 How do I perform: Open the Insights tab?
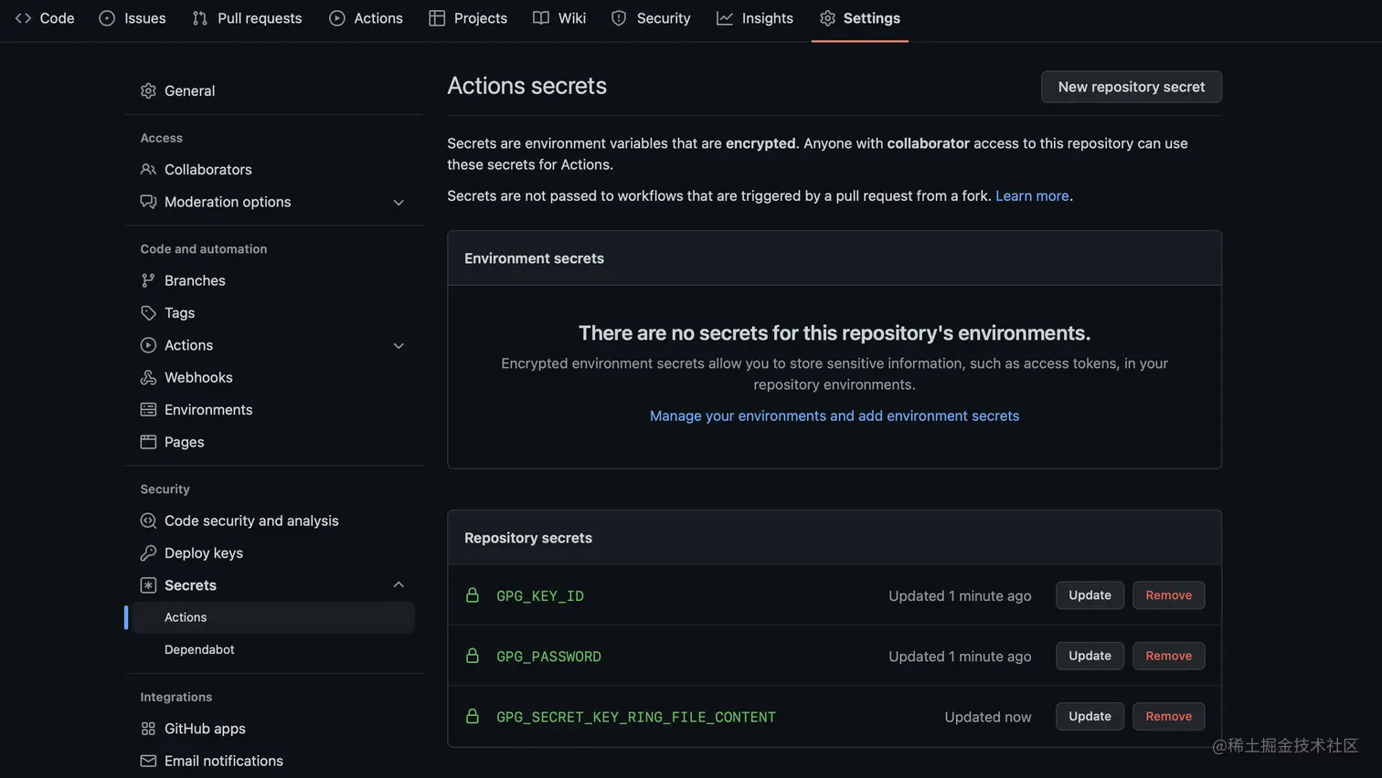click(755, 18)
